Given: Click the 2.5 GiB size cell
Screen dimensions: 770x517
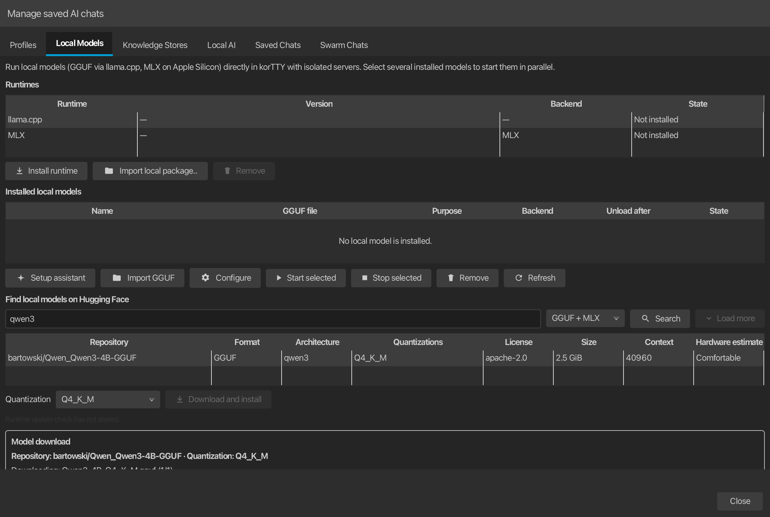Looking at the screenshot, I should (x=588, y=358).
